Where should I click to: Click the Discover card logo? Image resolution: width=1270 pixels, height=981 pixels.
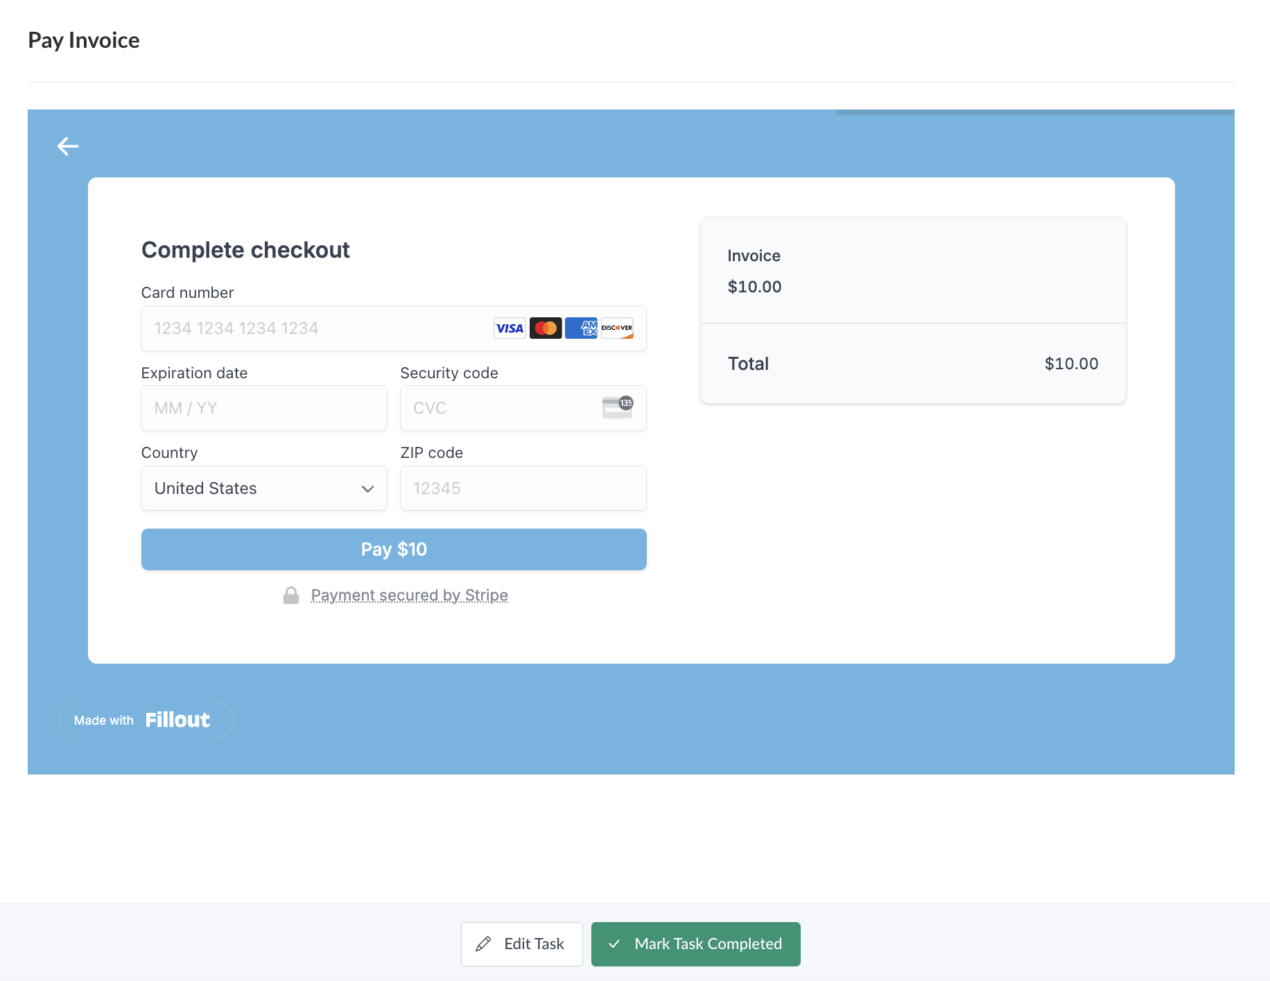click(617, 328)
